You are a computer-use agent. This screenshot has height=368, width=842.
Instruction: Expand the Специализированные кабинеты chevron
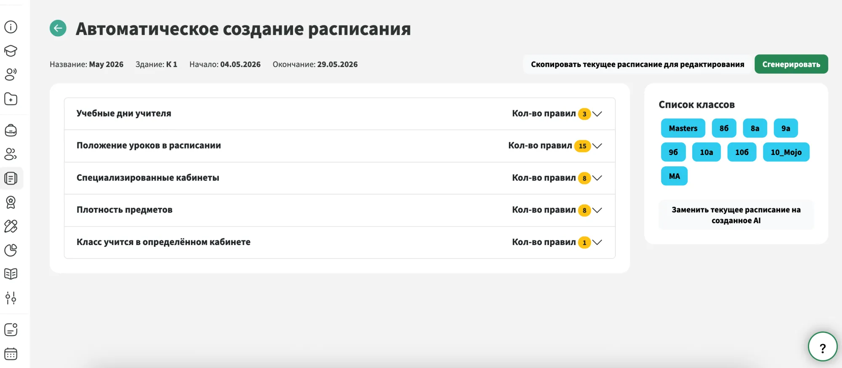(597, 178)
